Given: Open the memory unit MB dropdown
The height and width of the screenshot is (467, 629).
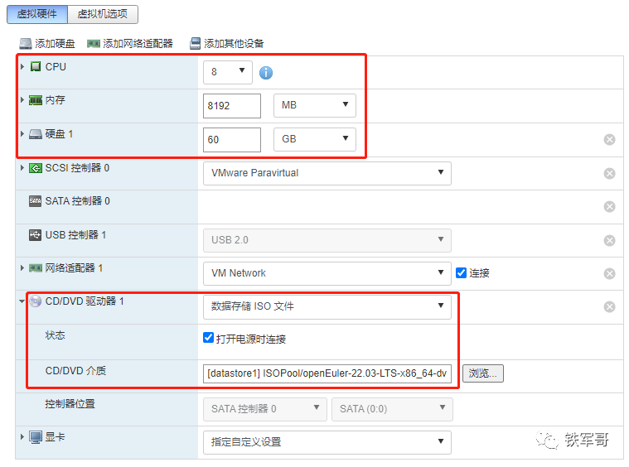Looking at the screenshot, I should (315, 105).
